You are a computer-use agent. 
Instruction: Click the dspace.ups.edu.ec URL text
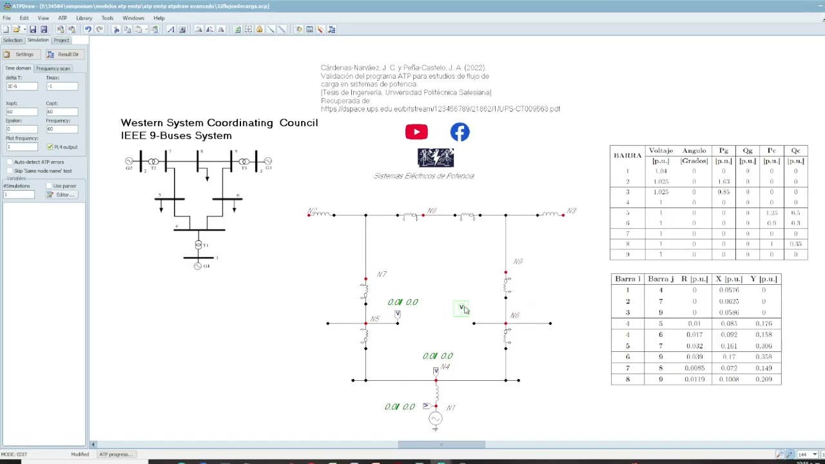tap(440, 109)
